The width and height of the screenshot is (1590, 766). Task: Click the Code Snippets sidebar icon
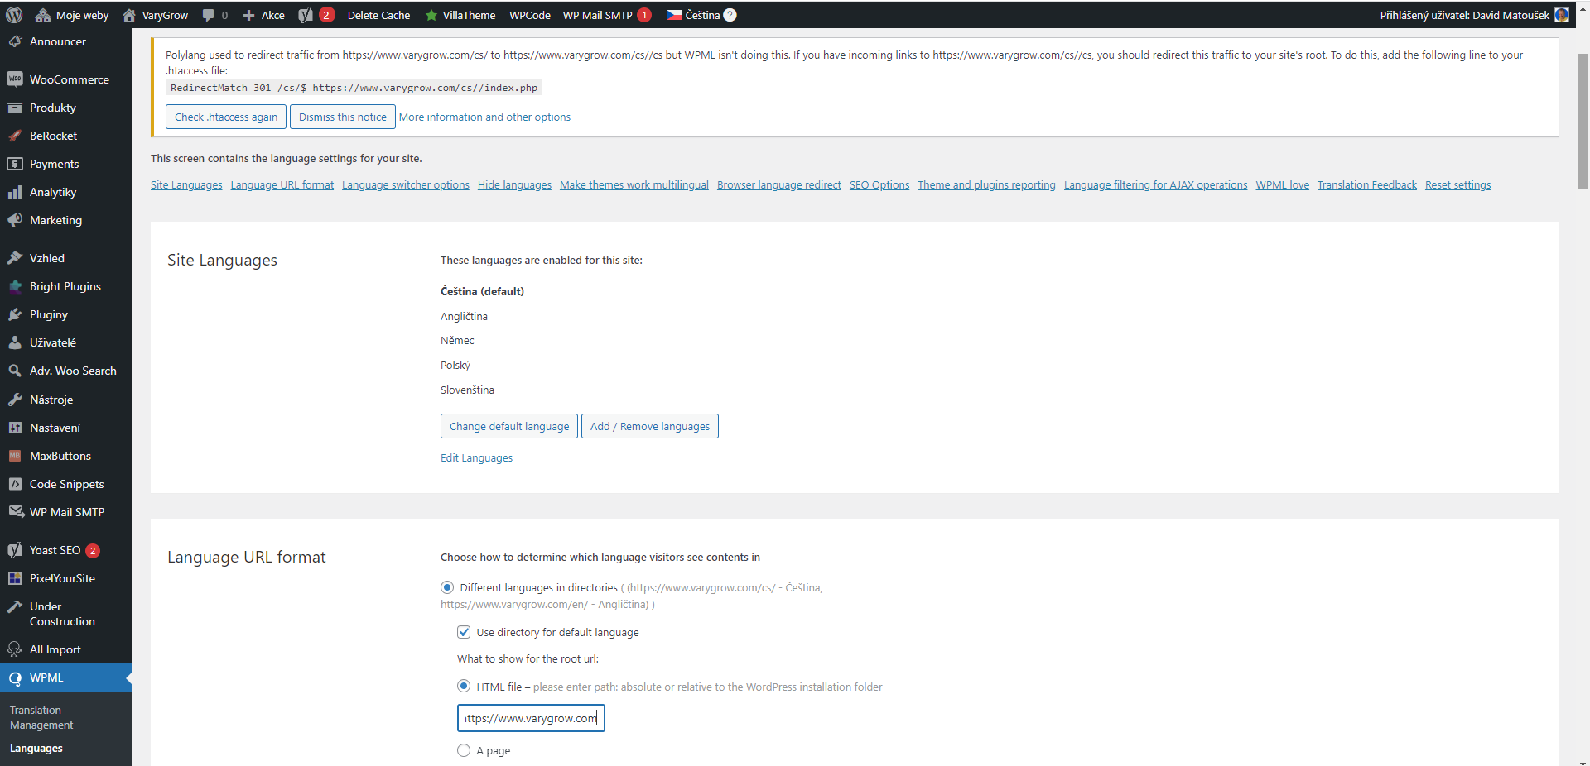[15, 484]
